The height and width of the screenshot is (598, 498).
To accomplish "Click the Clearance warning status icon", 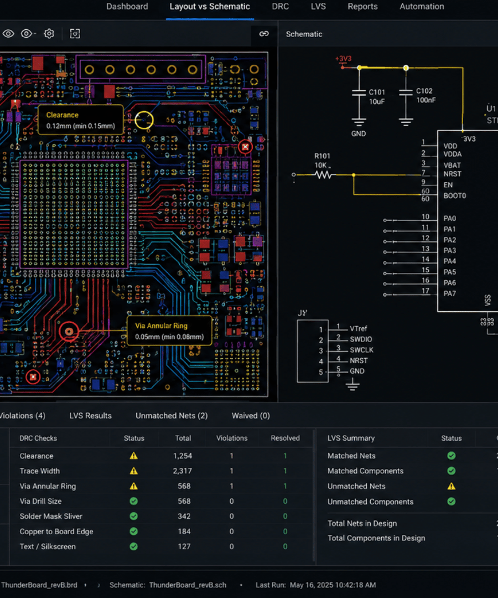I will click(134, 456).
